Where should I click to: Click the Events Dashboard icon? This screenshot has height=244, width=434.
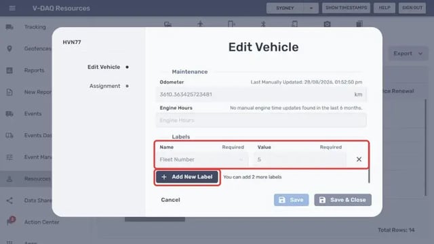click(9, 136)
